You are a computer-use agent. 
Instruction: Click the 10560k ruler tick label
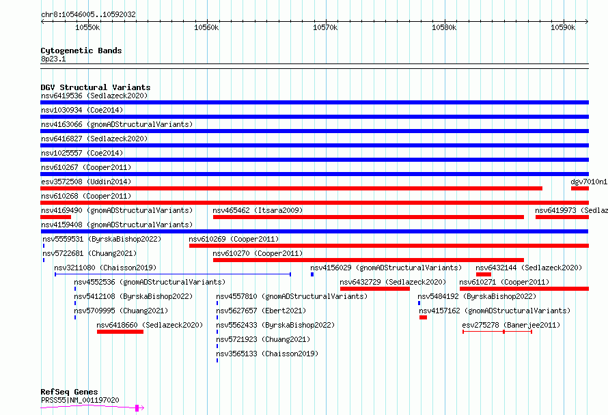coord(206,27)
